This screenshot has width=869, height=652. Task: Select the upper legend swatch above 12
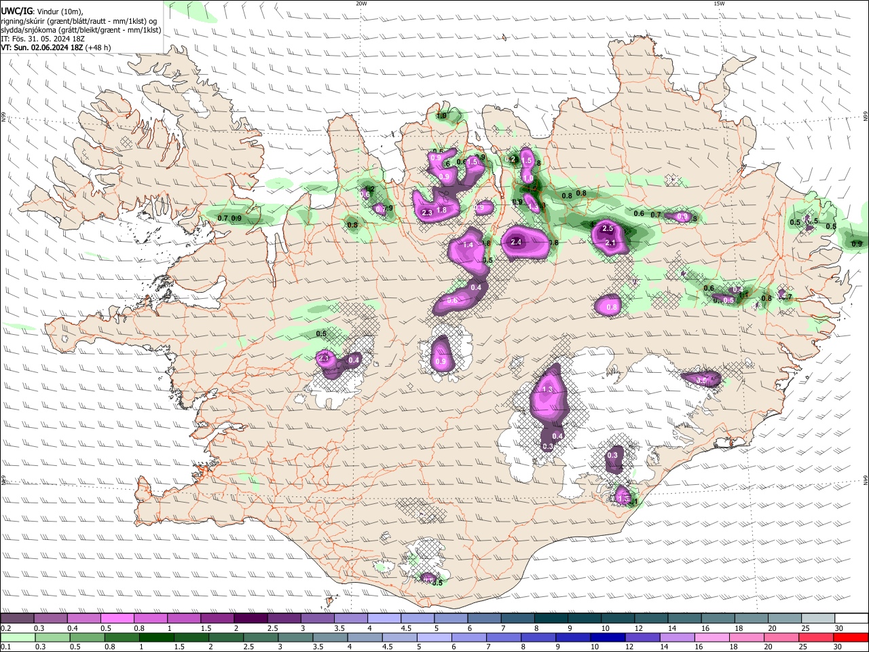[651, 619]
